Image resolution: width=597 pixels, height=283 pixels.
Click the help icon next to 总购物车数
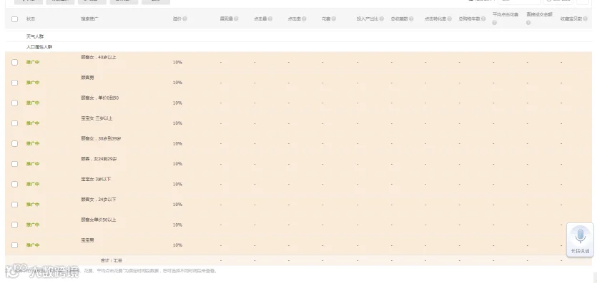[x=483, y=19]
